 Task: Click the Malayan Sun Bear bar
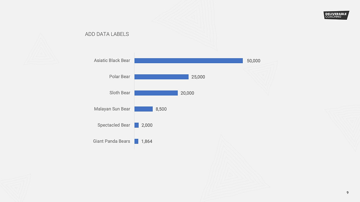point(144,109)
